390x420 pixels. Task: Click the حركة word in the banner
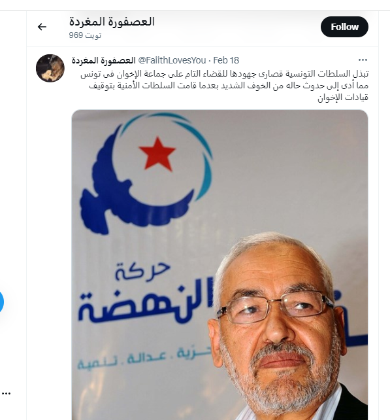coord(142,271)
